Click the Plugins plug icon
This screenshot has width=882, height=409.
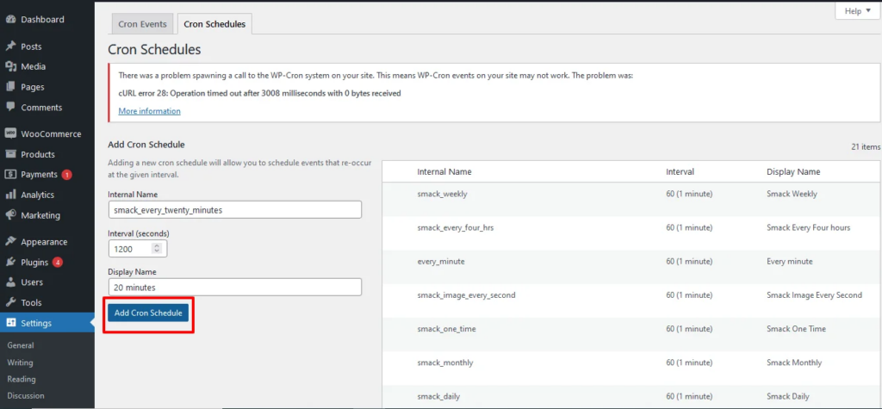click(10, 262)
